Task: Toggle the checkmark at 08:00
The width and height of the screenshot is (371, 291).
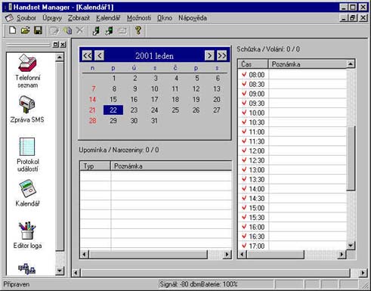Action: coord(244,75)
